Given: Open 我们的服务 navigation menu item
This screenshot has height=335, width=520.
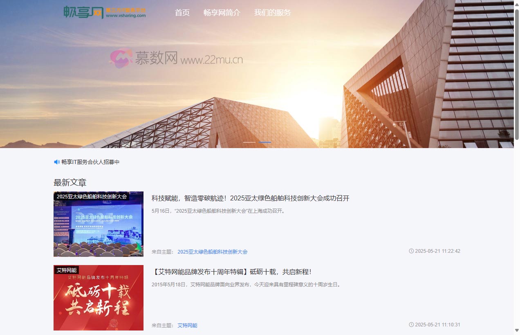Looking at the screenshot, I should pyautogui.click(x=272, y=13).
